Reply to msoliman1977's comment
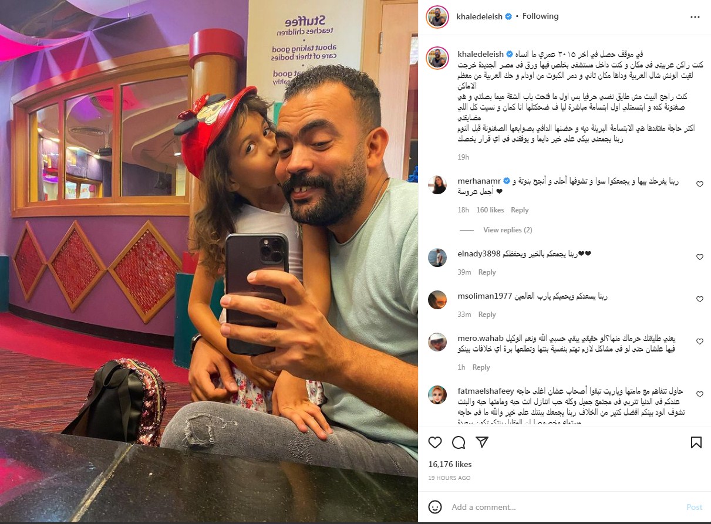This screenshot has width=711, height=524. point(487,315)
